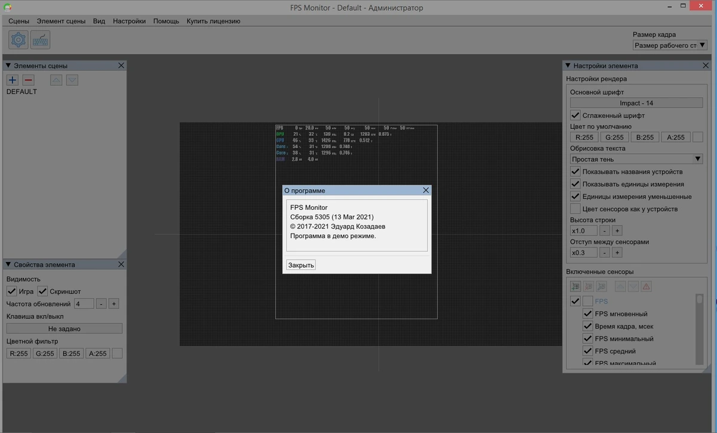Click the third sensor tool icon
This screenshot has height=433, width=717.
tap(602, 286)
